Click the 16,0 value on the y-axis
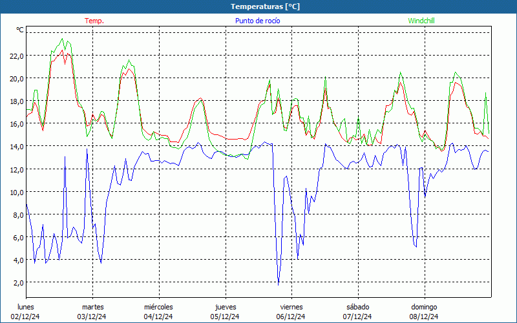 click(x=17, y=124)
